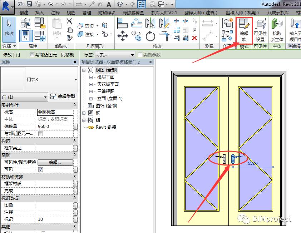Click the Undo arrow icon
Screen dimensions: 301x233
click(x=50, y=4)
